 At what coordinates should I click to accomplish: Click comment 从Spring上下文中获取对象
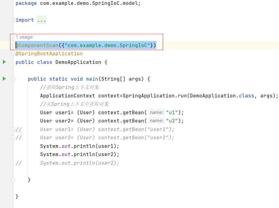pos(74,104)
